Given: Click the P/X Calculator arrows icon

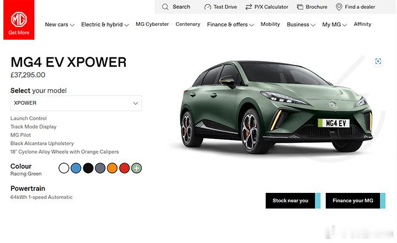Looking at the screenshot, I should click(249, 7).
